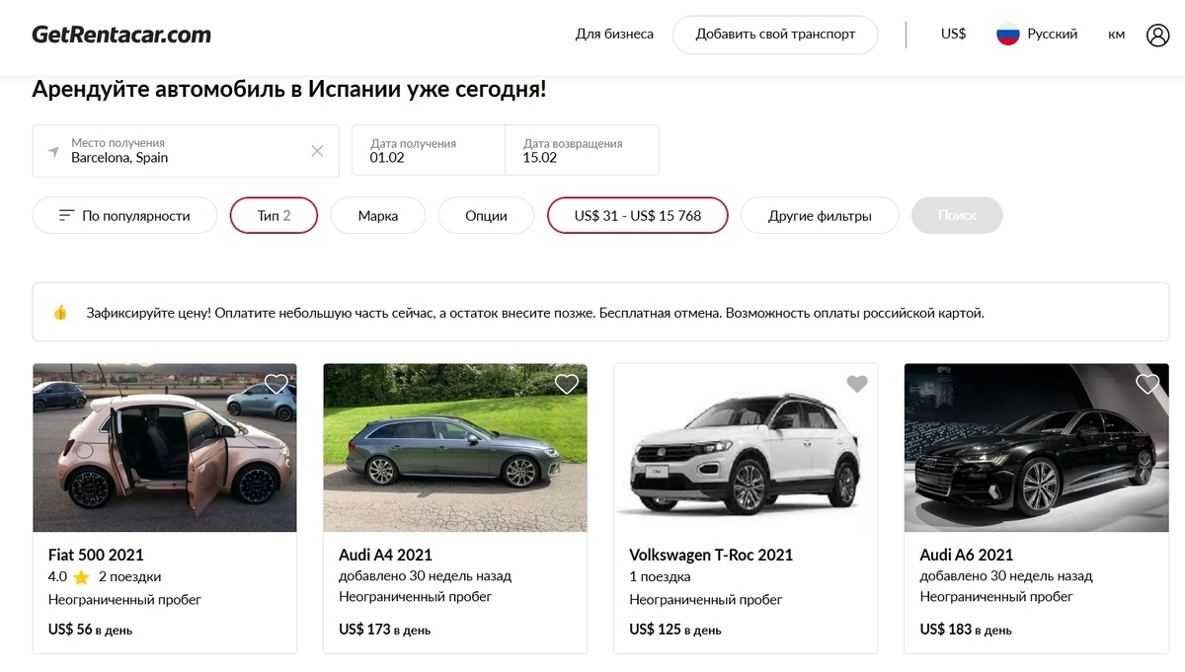Click the sort lines icon beside По популярности
The image size is (1185, 672).
click(x=66, y=215)
